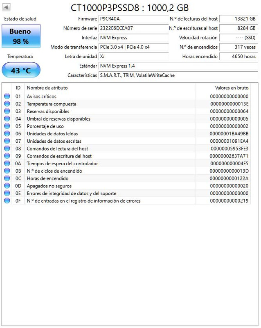261x328 pixels.
Task: Select the Horas de encendido attribute name
Action: click(47, 178)
